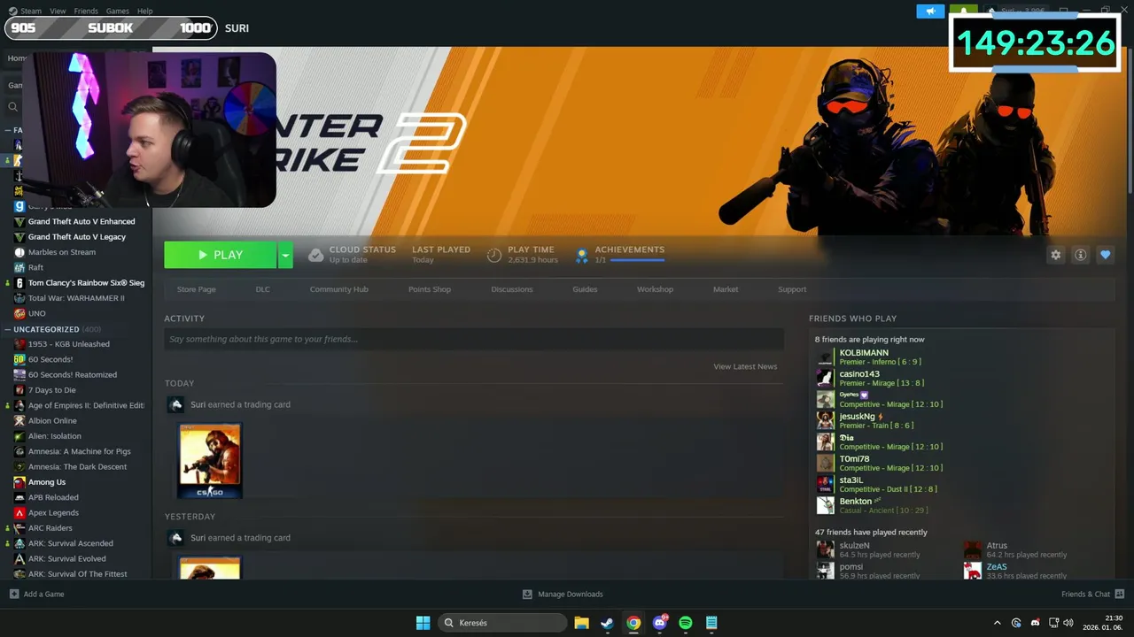Open Discord from the taskbar

click(659, 623)
